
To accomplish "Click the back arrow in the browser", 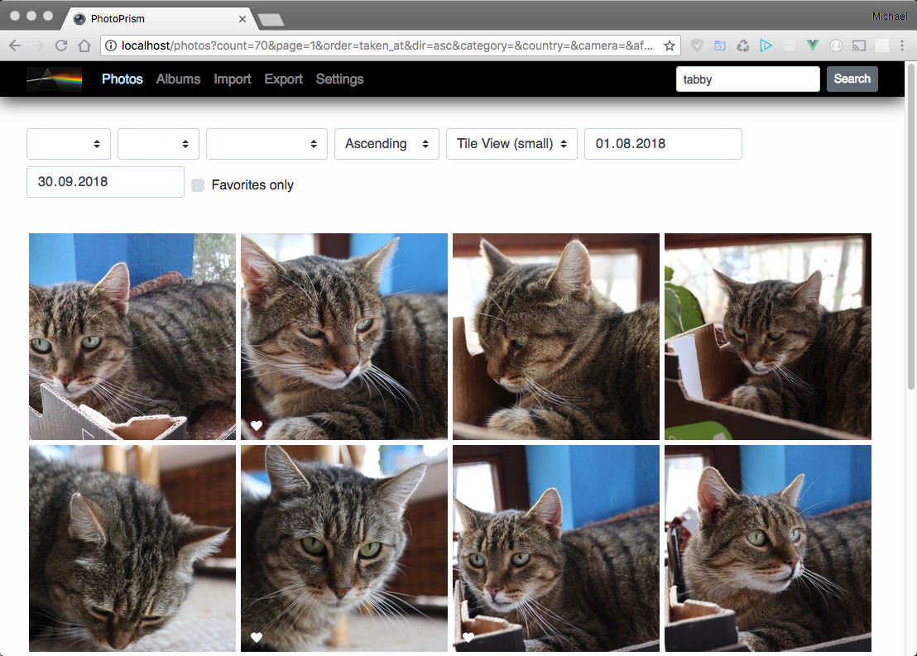I will [15, 45].
